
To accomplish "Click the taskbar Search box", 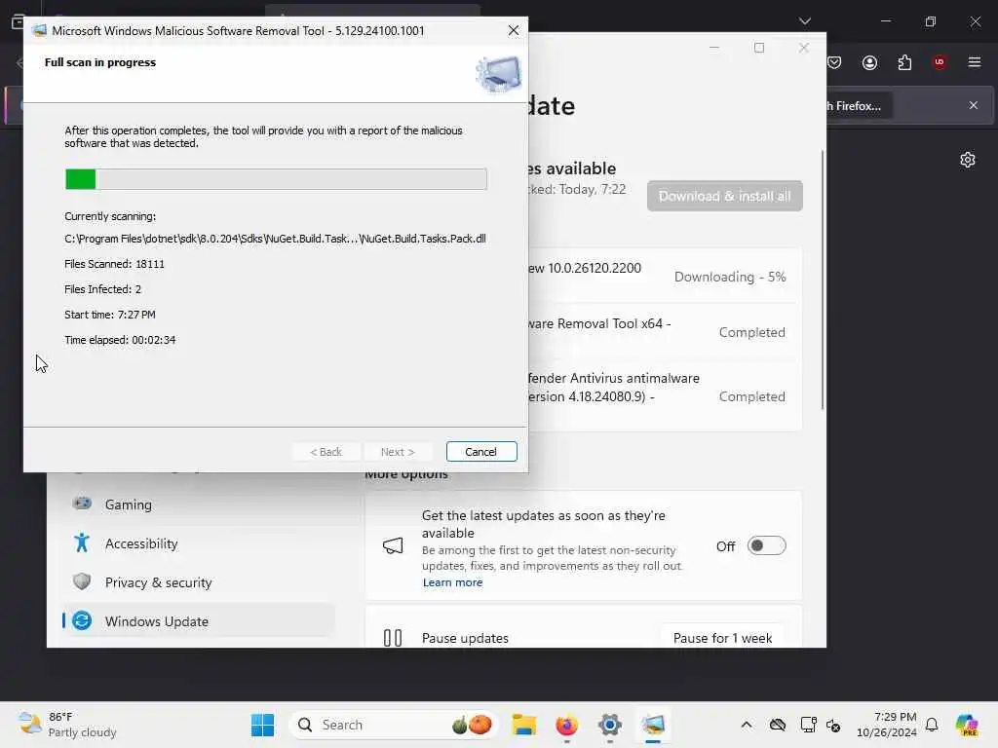I will [x=394, y=725].
